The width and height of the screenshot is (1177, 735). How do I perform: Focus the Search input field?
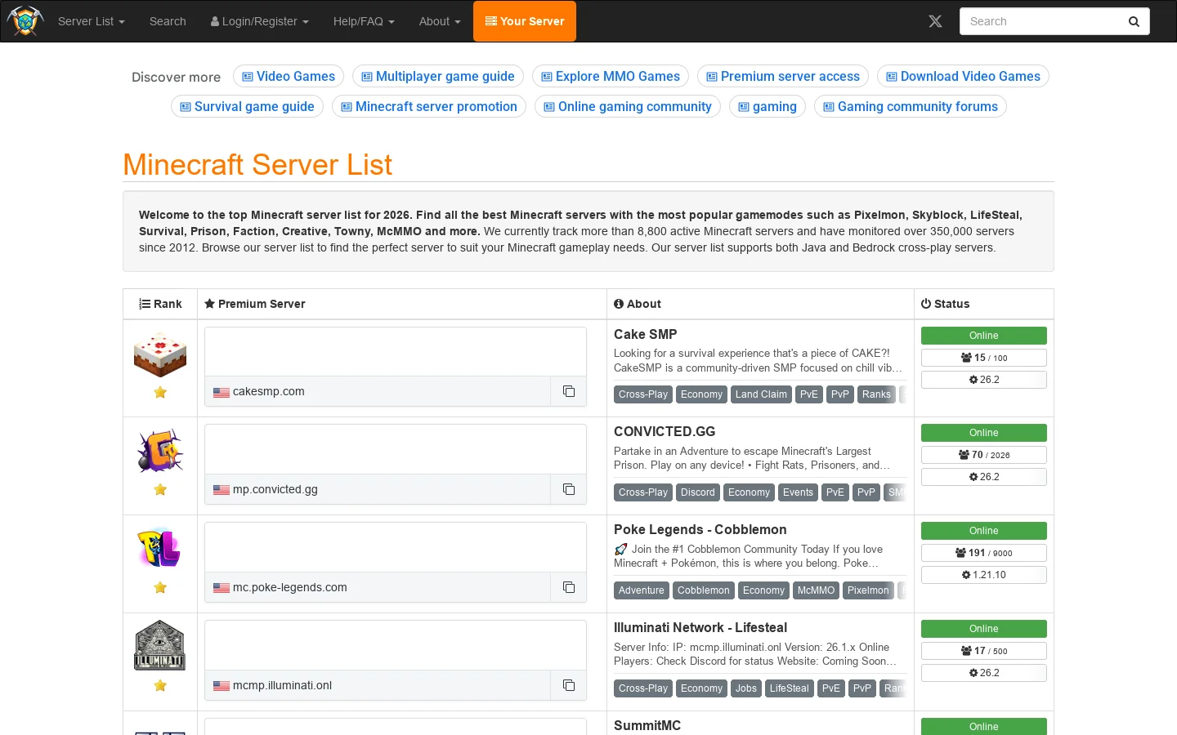coord(1040,21)
